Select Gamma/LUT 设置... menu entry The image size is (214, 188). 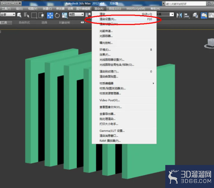[124, 131]
